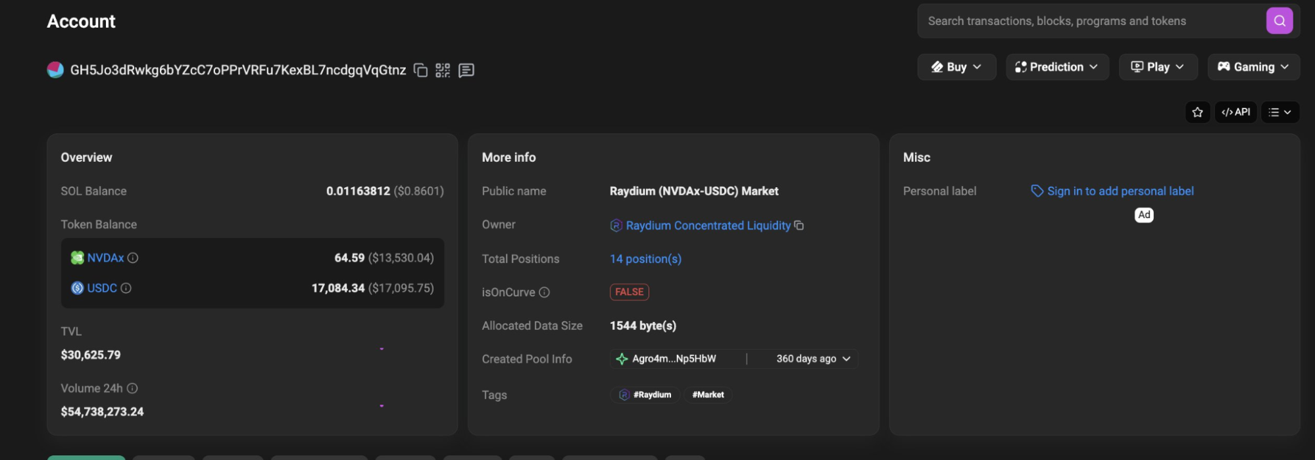Select NVDAx balance 64.59

349,258
